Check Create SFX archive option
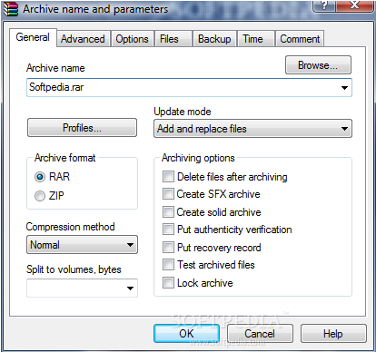 click(168, 194)
